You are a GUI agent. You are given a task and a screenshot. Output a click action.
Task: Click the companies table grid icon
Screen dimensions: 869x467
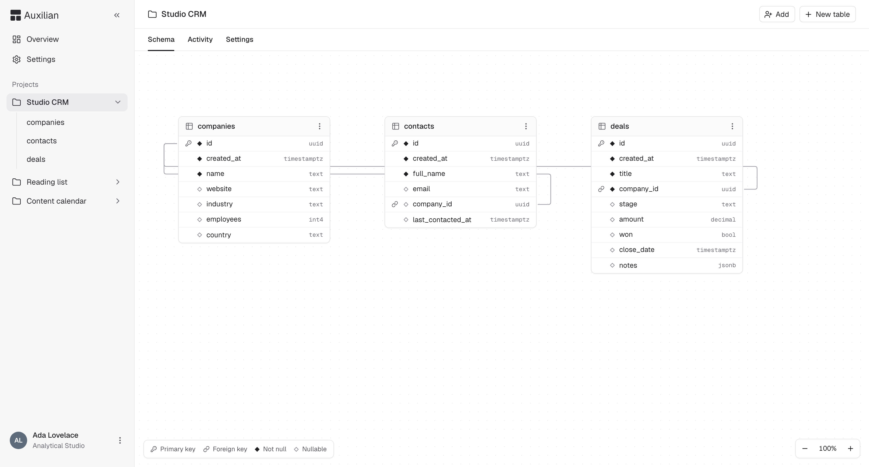pyautogui.click(x=189, y=126)
